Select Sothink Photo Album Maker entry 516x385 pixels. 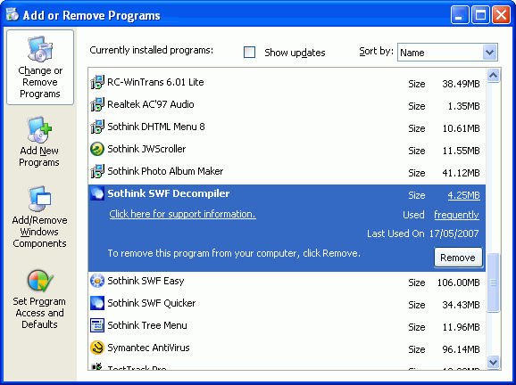(x=287, y=171)
